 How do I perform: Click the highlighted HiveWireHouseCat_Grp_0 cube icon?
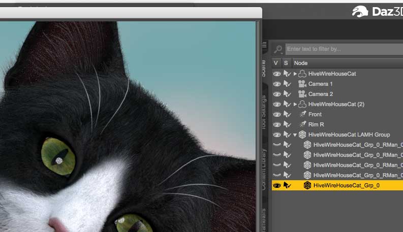[307, 185]
